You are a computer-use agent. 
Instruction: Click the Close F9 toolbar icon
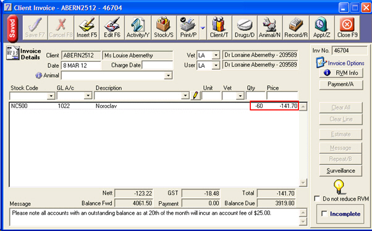(347, 28)
